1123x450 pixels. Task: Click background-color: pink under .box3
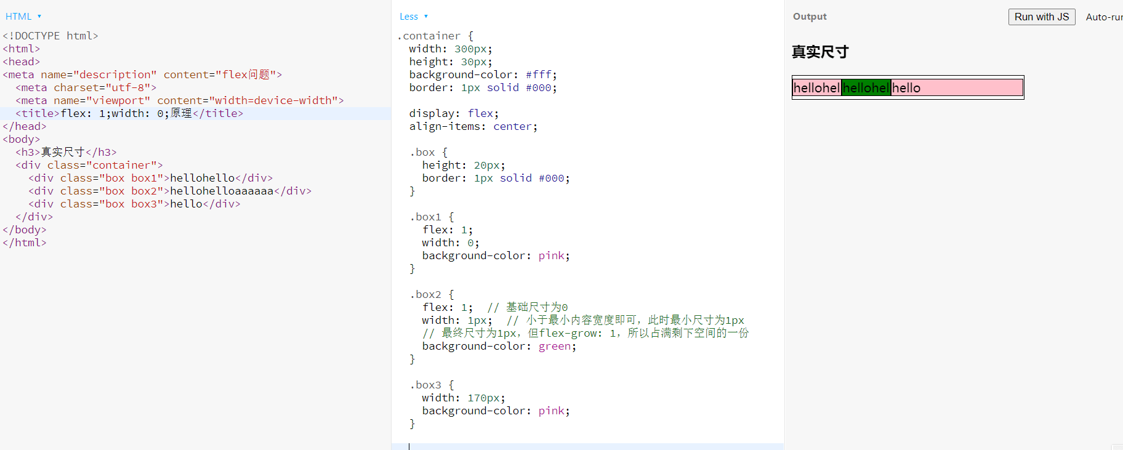(496, 411)
